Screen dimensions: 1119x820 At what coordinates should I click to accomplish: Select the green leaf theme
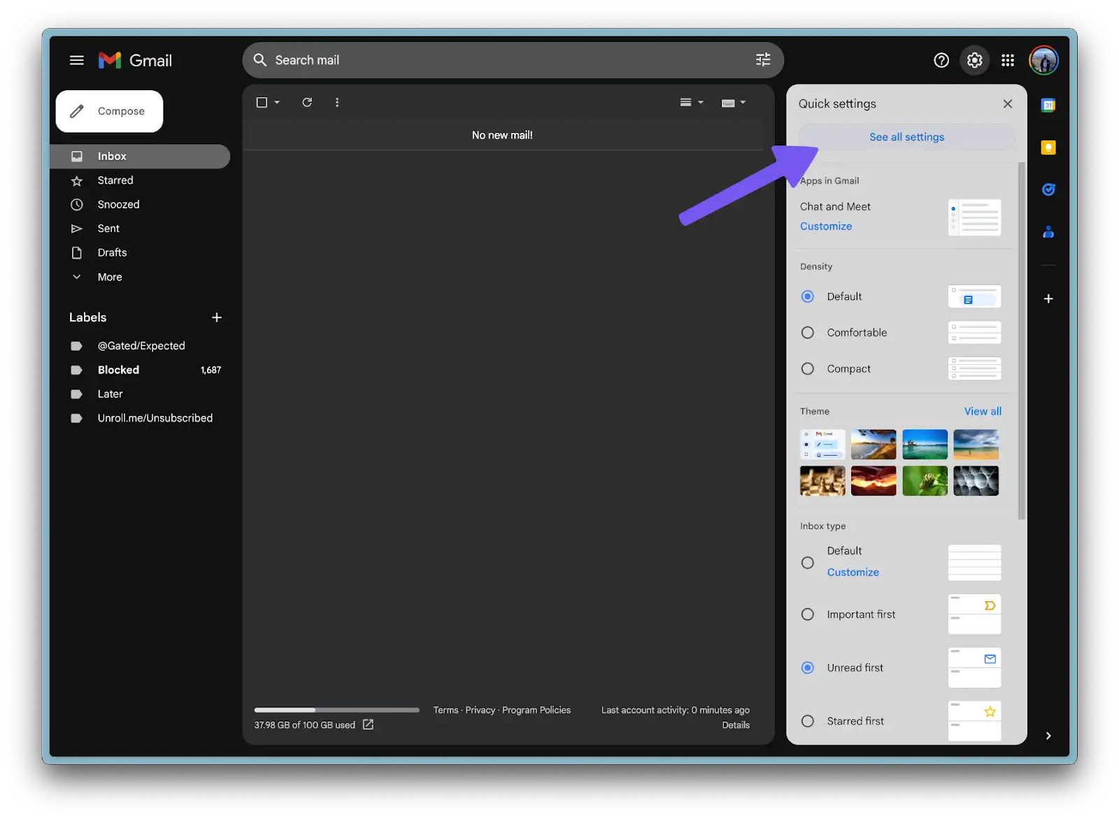point(925,481)
